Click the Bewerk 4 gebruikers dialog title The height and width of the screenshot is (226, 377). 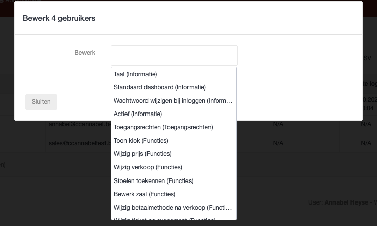(59, 18)
